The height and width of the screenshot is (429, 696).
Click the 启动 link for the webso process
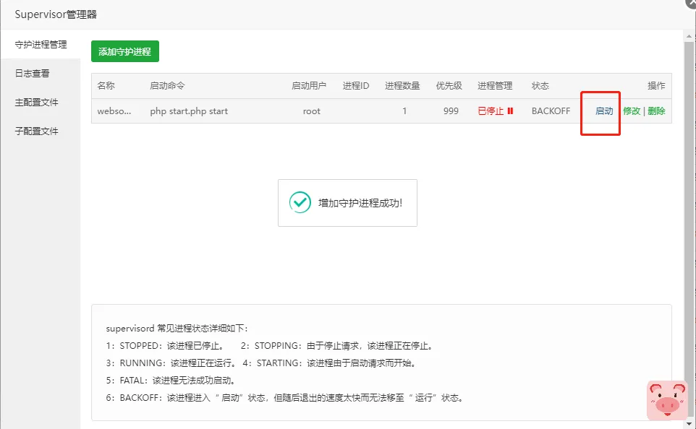tap(603, 110)
